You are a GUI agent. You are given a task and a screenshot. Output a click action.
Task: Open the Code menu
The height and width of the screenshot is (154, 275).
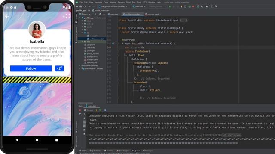106,2
